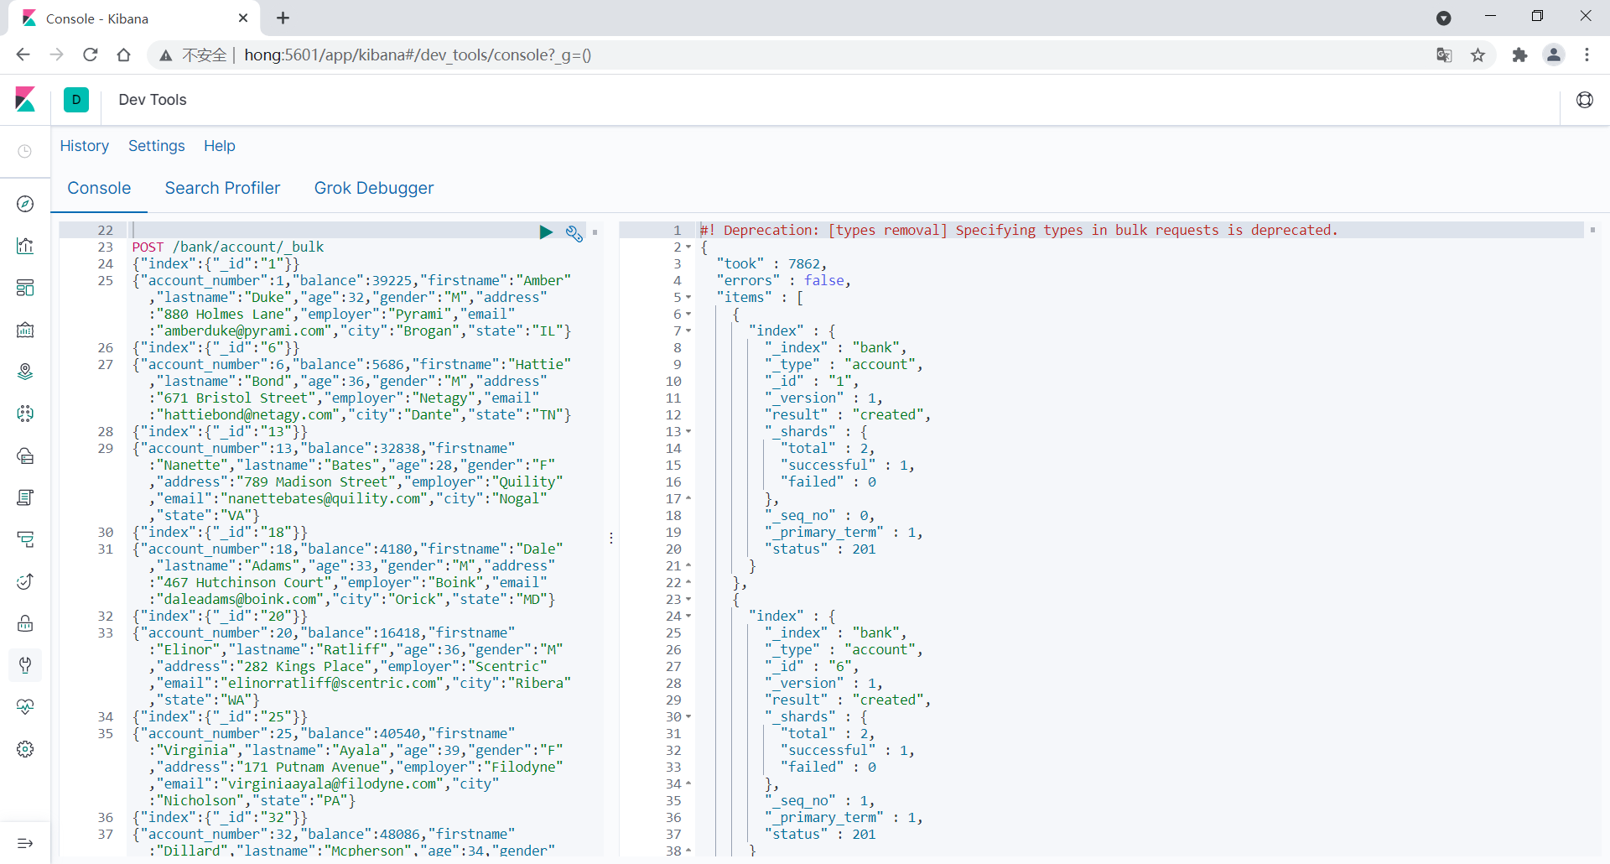Screen dimensions: 1610x864
Task: Open Maps icon in sidebar
Action: (x=25, y=372)
